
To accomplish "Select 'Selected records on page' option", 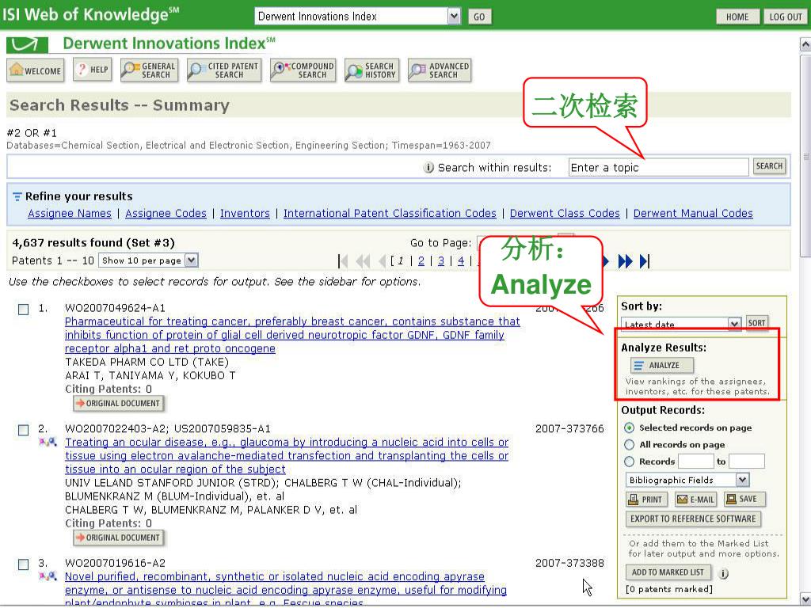I will click(629, 428).
